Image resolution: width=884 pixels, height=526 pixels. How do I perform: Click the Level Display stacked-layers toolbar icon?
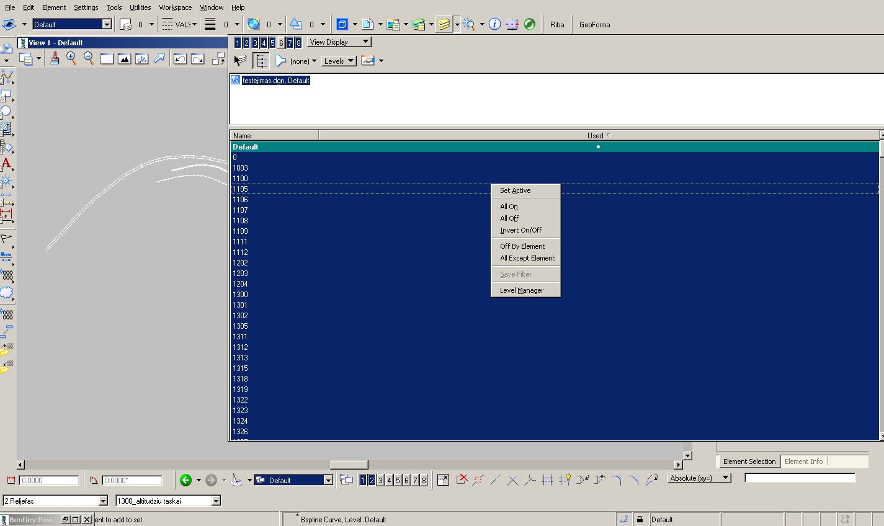click(444, 24)
